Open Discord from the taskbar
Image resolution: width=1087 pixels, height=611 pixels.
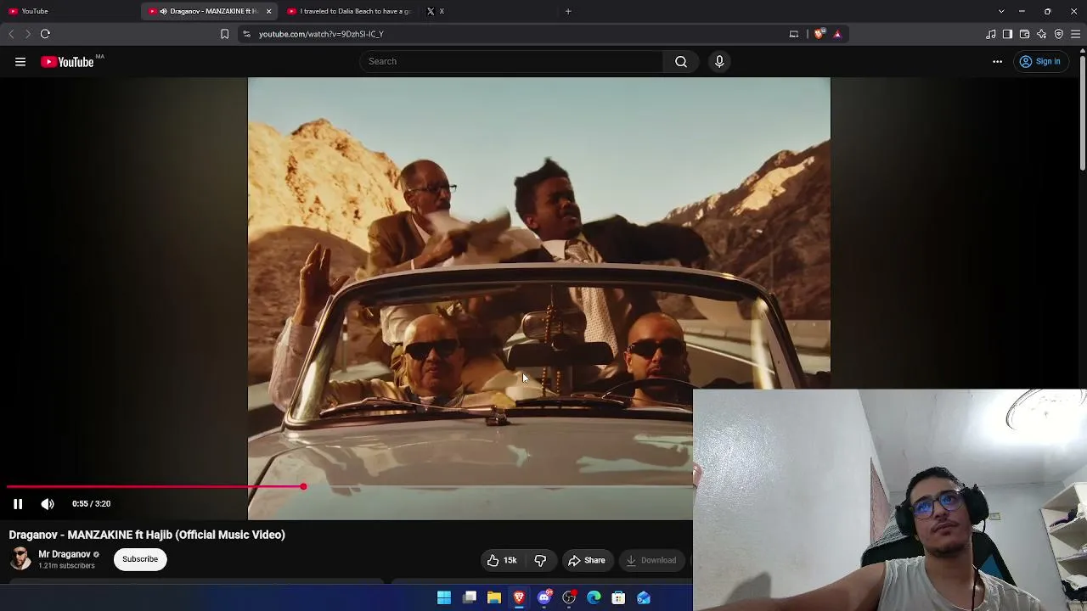544,598
